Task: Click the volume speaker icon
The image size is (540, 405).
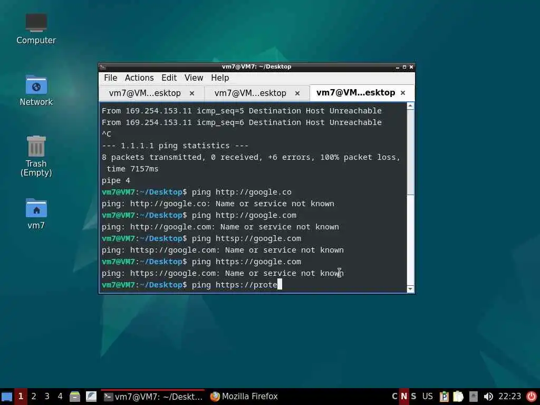Action: [x=488, y=397]
